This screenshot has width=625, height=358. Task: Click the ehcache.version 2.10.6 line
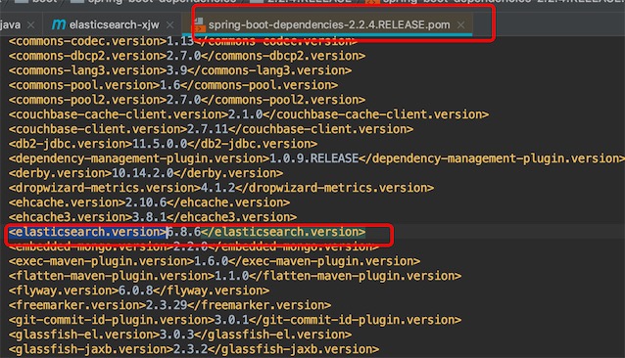(150, 202)
